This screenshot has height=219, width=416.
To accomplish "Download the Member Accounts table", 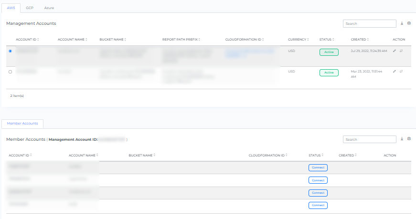I will click(x=402, y=139).
